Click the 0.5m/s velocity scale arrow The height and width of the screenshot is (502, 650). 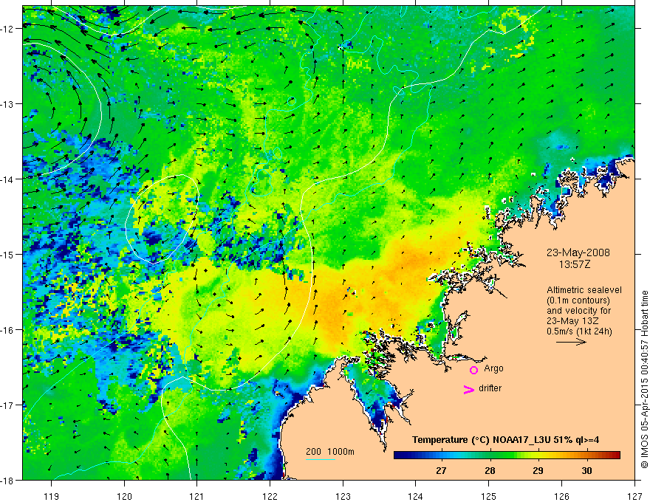(x=571, y=342)
